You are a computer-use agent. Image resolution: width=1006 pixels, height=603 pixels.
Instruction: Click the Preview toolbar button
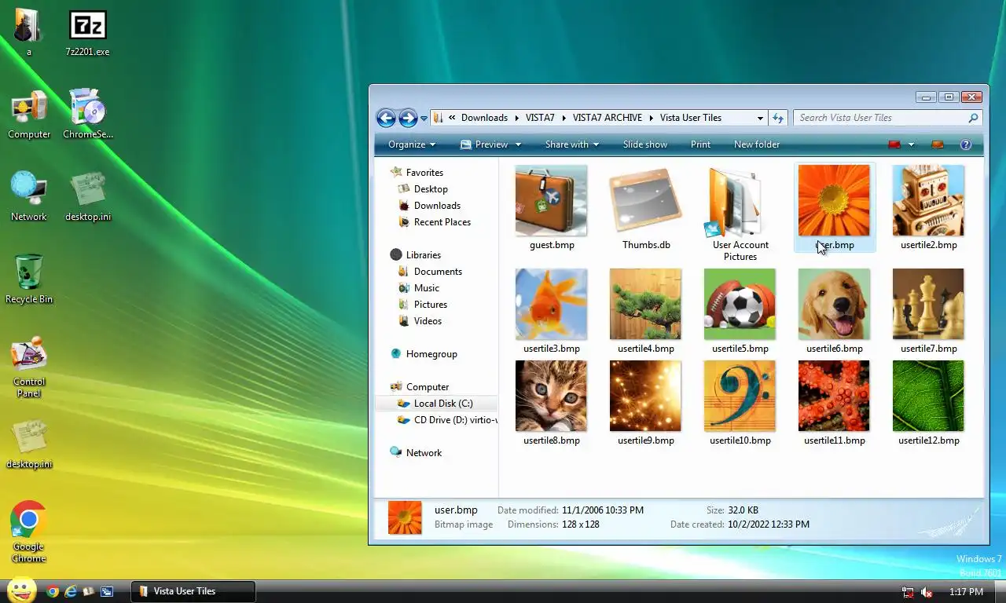click(484, 144)
